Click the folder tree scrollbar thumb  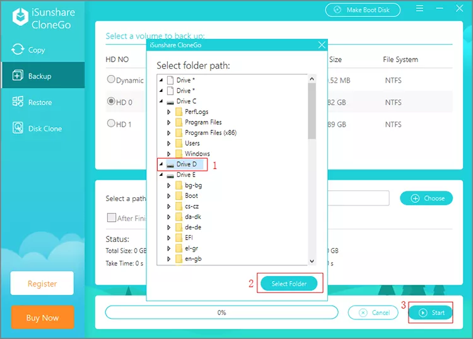(x=312, y=111)
